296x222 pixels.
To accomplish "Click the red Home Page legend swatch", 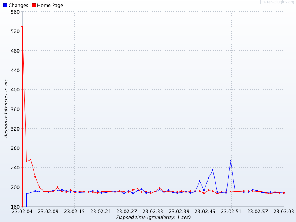I will pos(34,6).
